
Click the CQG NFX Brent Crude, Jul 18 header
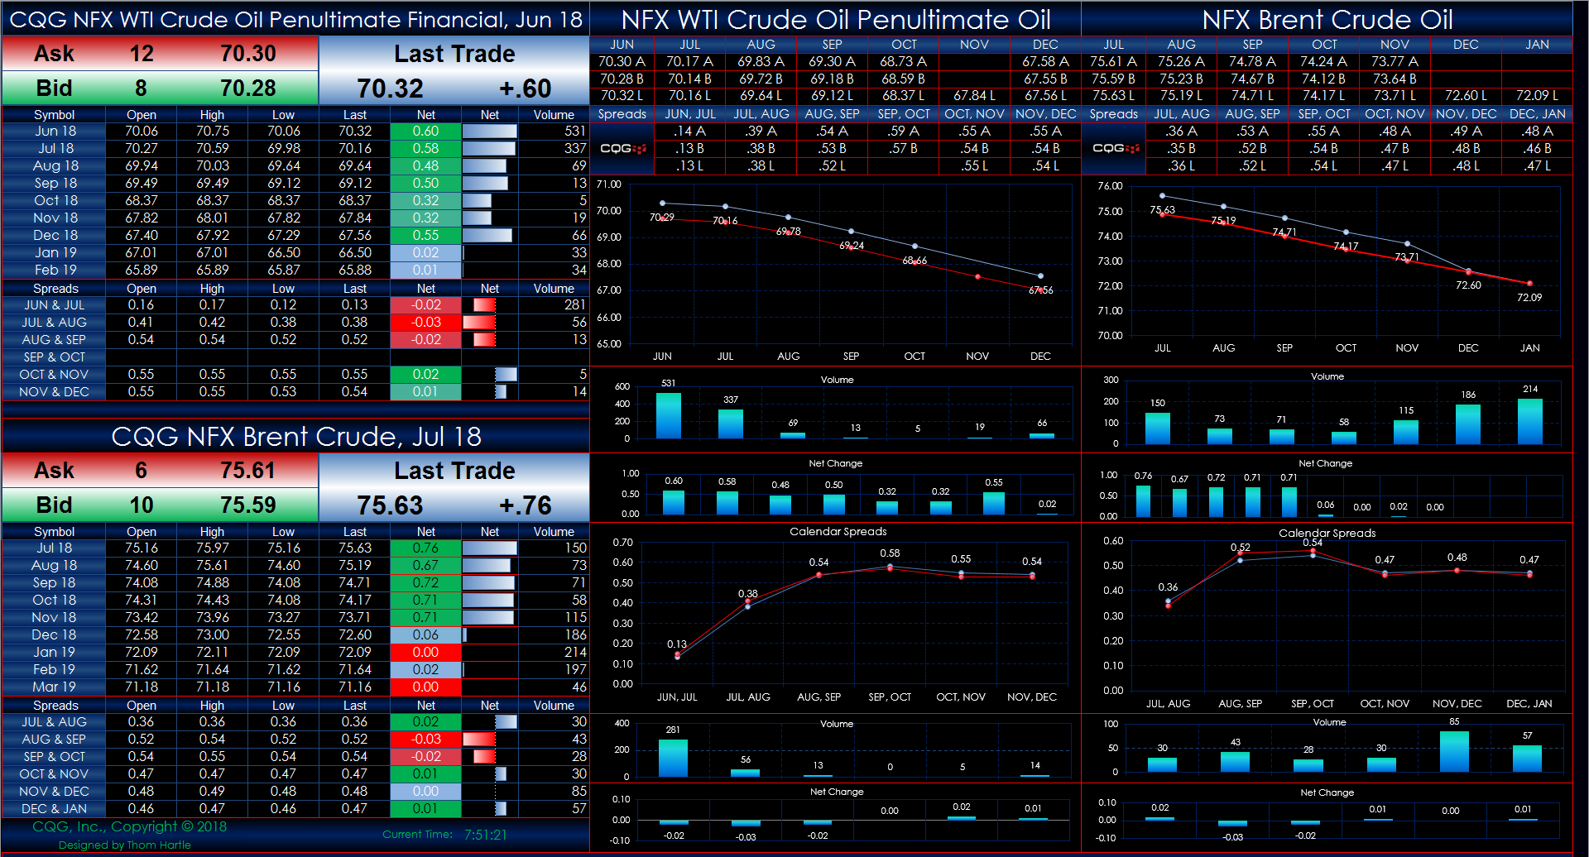[294, 437]
